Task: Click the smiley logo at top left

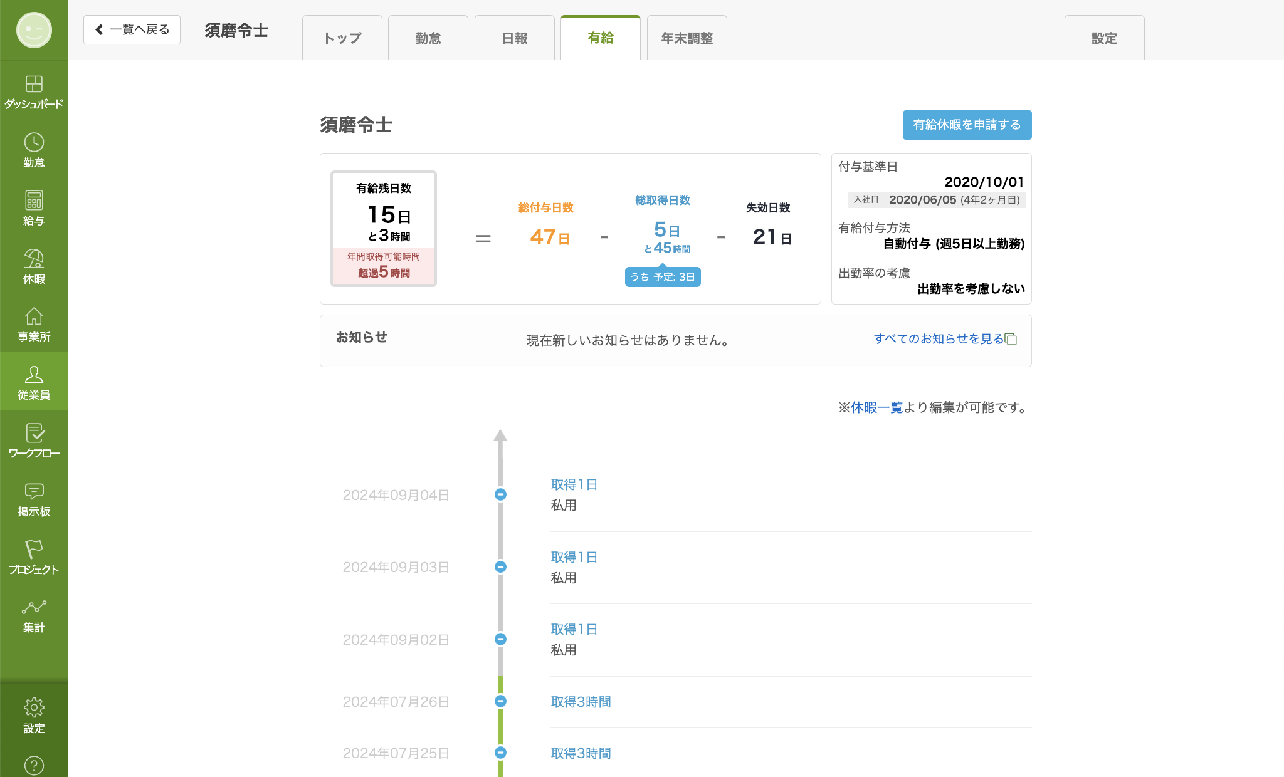Action: pos(34,30)
